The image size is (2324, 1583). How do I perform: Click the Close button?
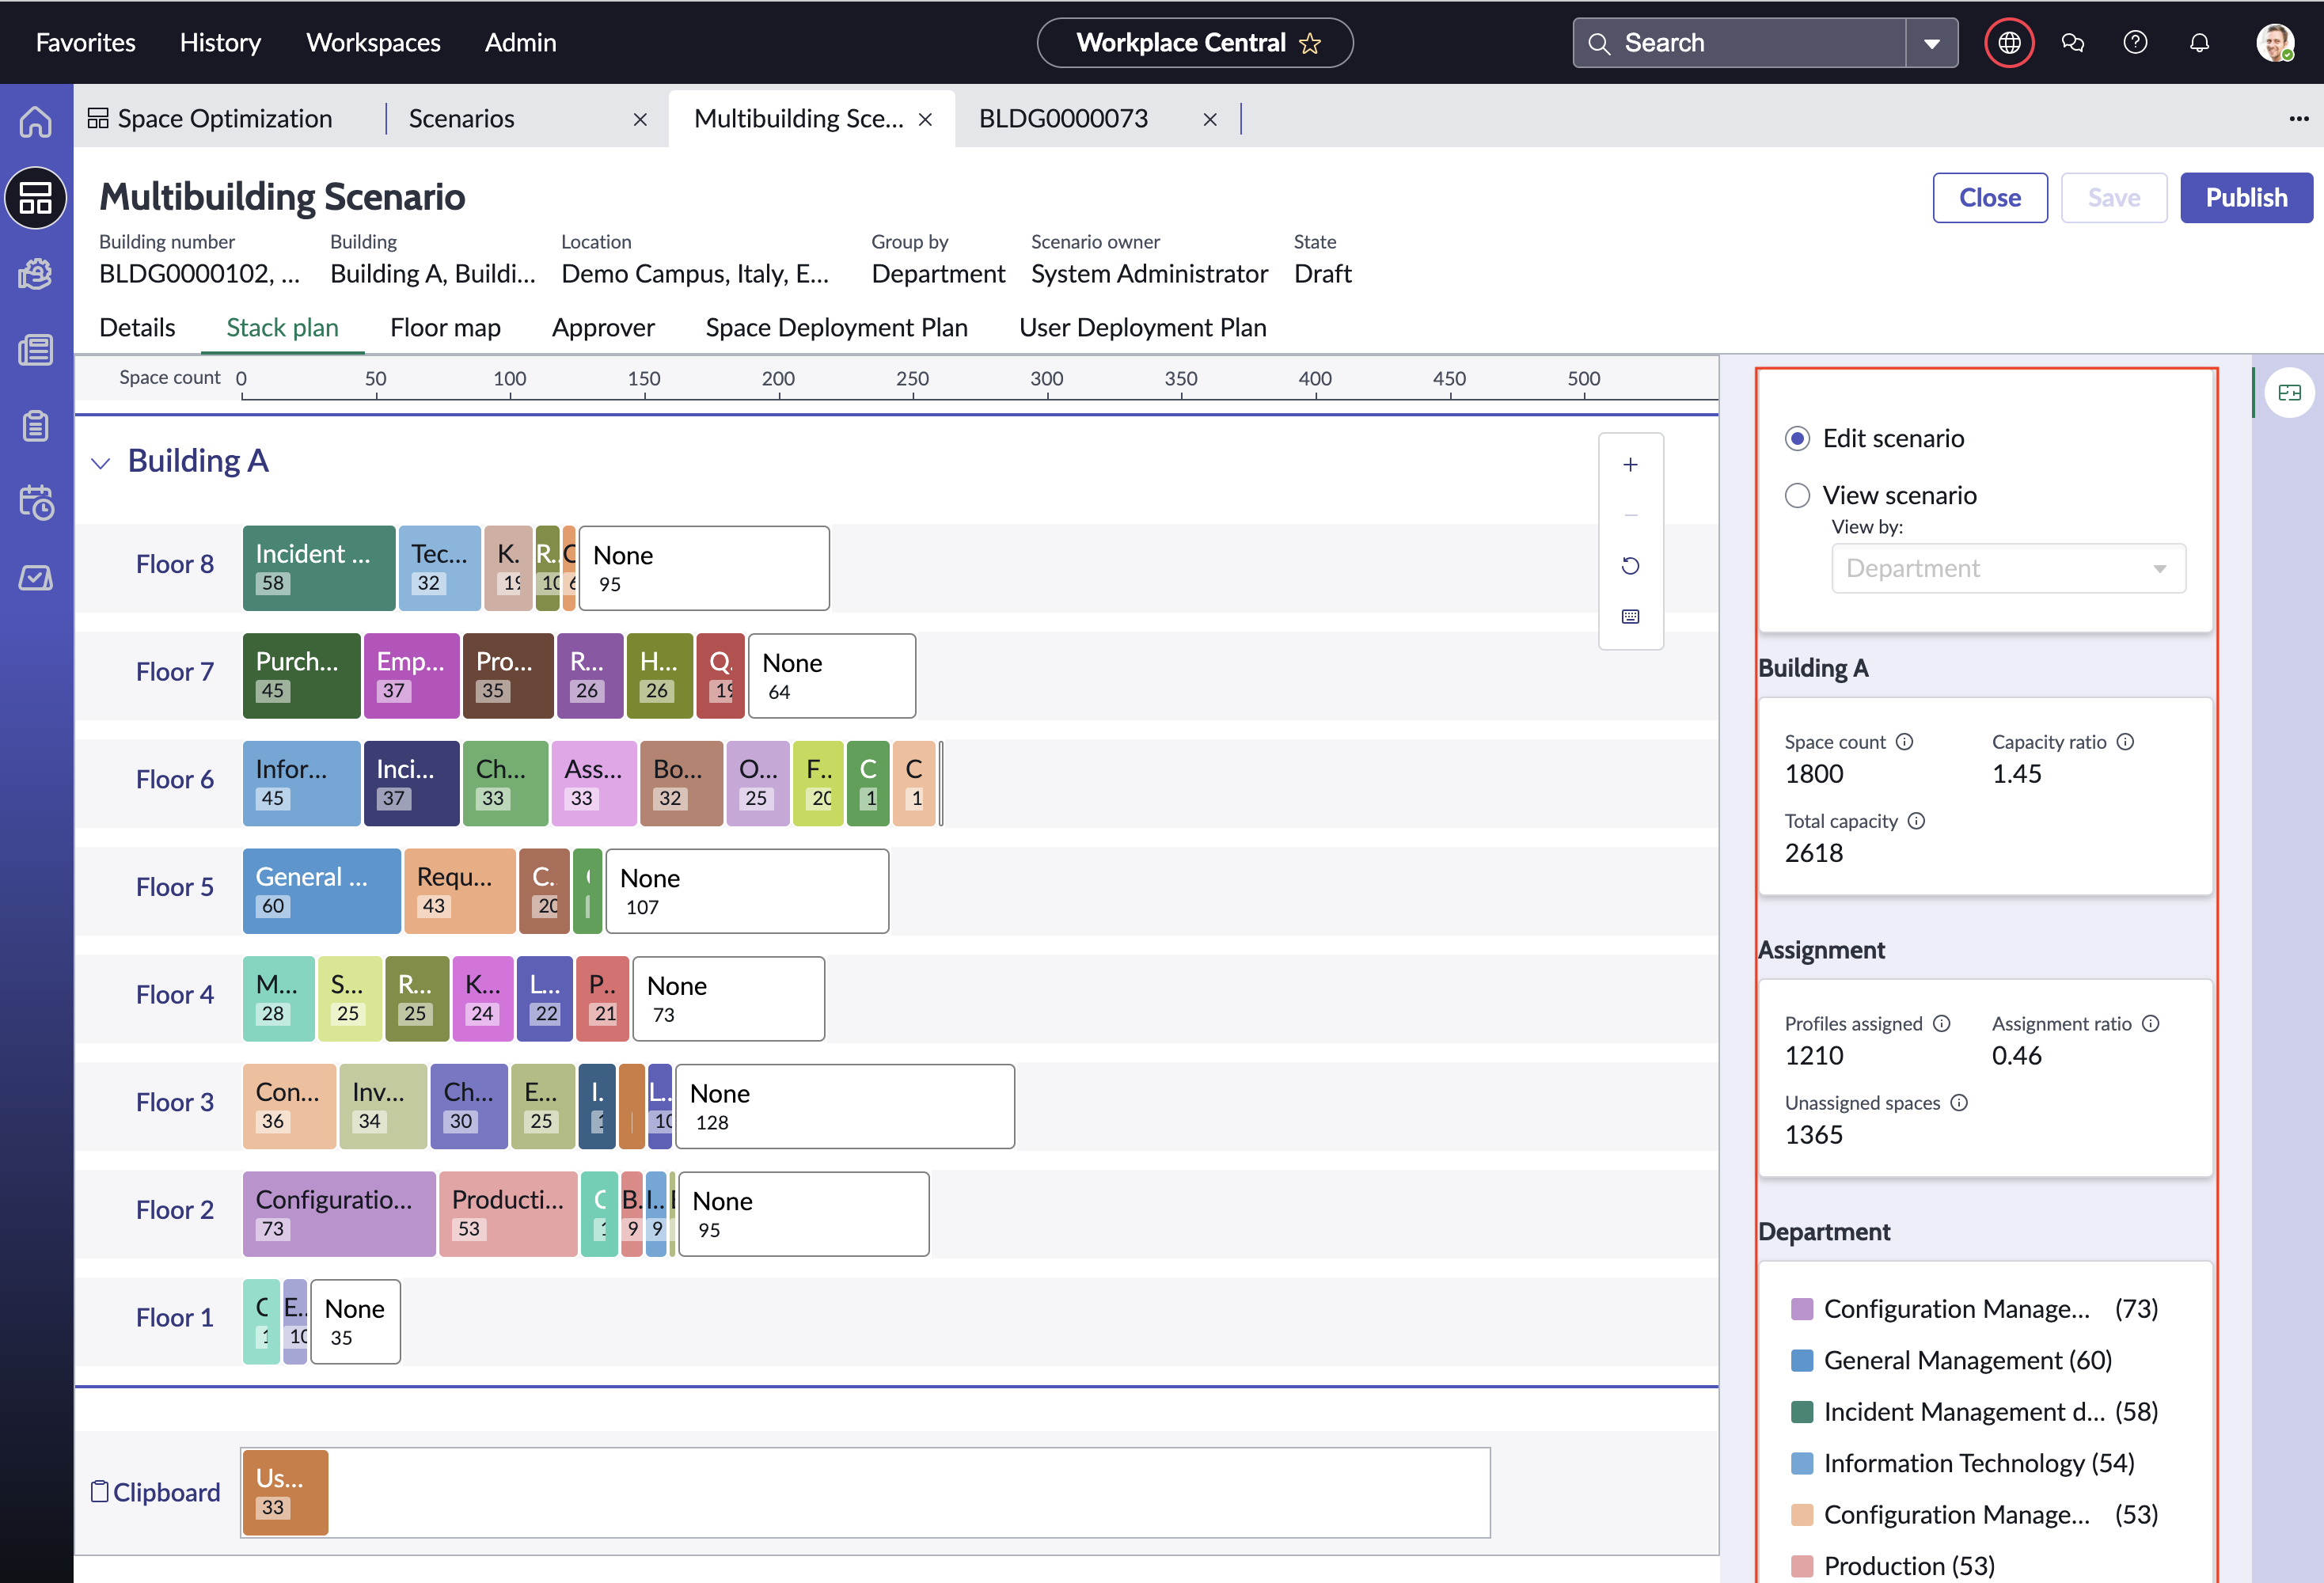click(x=1989, y=198)
